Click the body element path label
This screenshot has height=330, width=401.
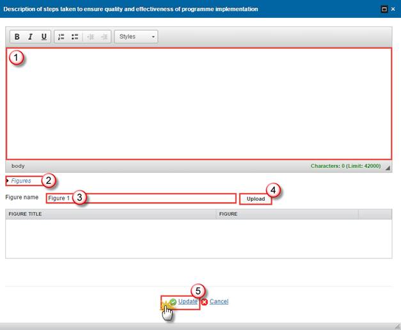pos(18,166)
